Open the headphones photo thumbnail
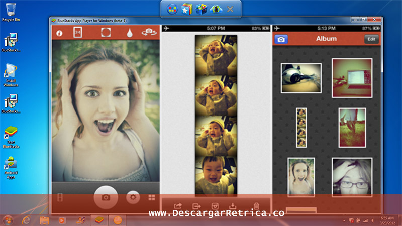 point(301,78)
